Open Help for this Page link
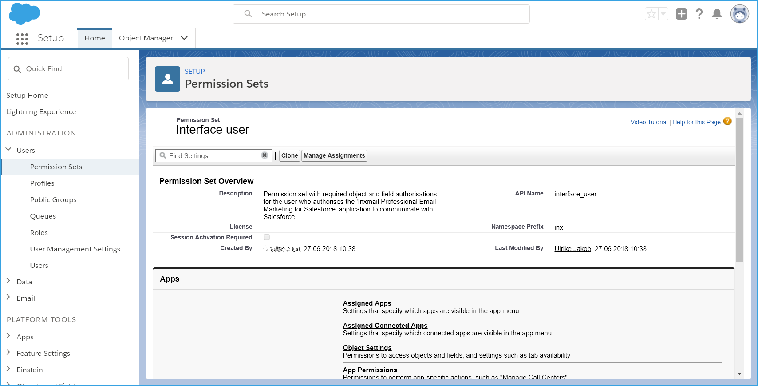 coord(696,122)
